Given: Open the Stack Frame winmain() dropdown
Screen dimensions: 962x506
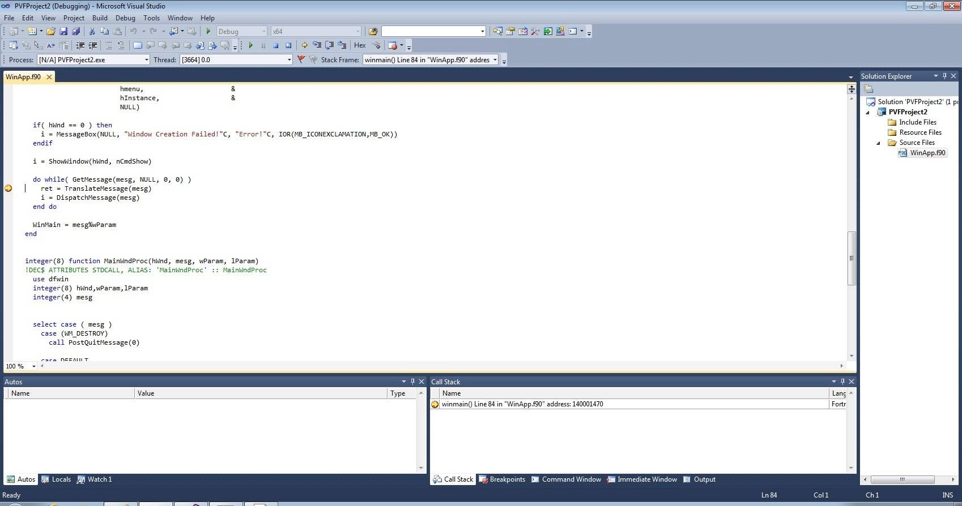Looking at the screenshot, I should [431, 59].
